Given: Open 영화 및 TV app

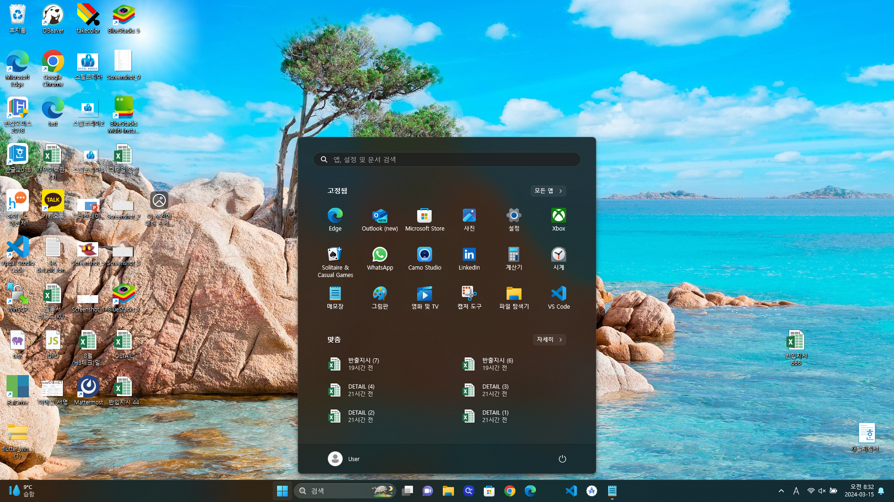Looking at the screenshot, I should [425, 297].
